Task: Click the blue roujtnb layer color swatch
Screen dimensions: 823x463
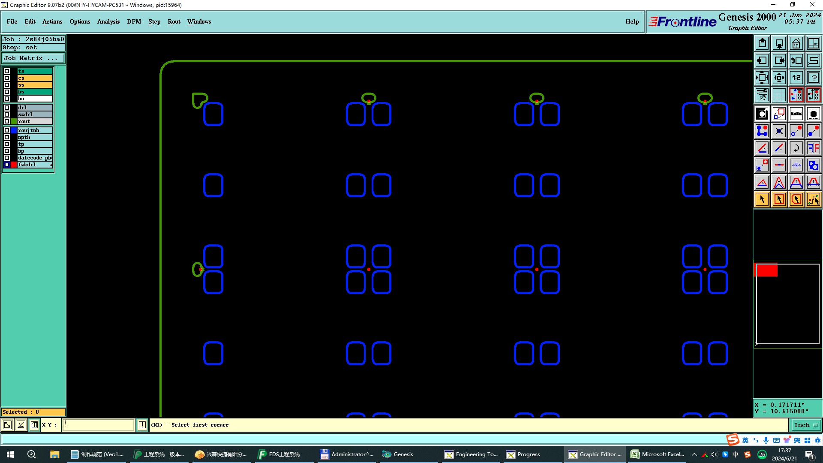Action: point(14,130)
